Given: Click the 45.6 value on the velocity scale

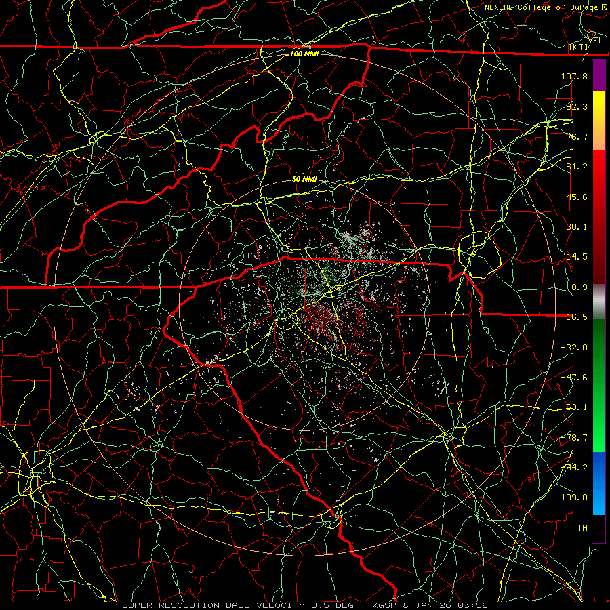Looking at the screenshot, I should point(577,197).
